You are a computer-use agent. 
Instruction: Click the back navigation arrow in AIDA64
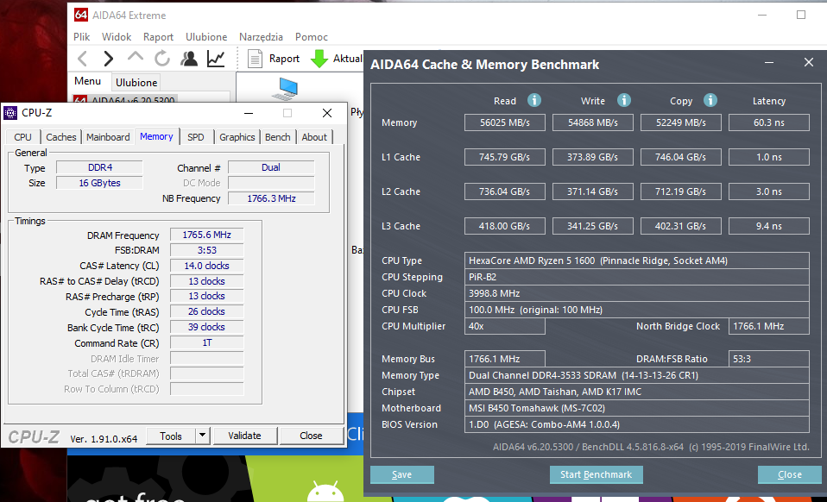coord(83,59)
